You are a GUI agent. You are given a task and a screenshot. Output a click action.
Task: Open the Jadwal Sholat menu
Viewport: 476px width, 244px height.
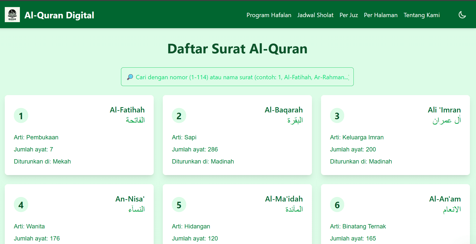(315, 15)
